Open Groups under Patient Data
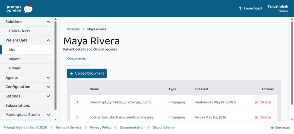The image size is (294, 134). [x=27, y=68]
